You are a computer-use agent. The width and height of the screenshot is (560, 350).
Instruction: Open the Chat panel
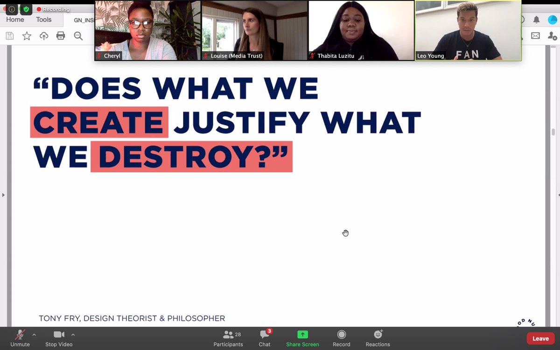(x=265, y=338)
